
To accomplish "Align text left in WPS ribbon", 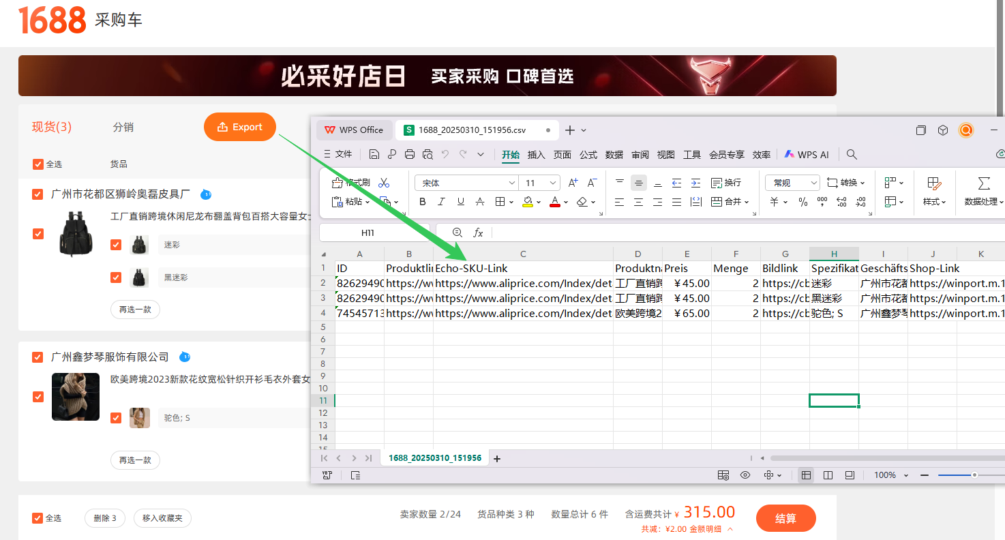I will (620, 202).
